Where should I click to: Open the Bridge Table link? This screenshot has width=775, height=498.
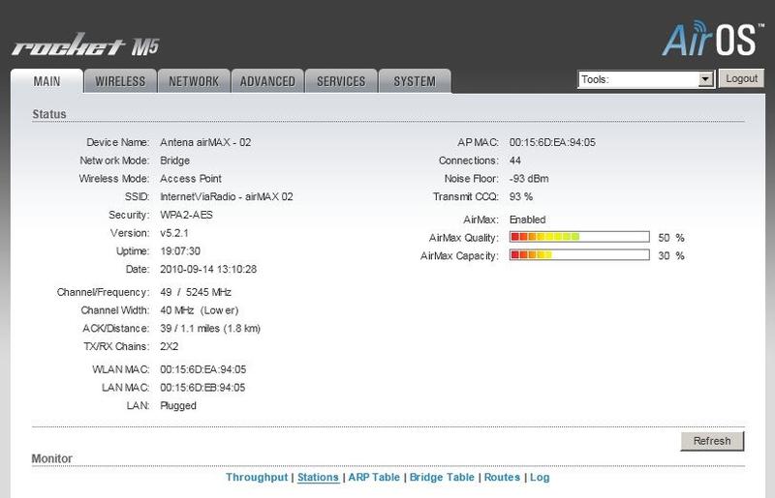[442, 478]
